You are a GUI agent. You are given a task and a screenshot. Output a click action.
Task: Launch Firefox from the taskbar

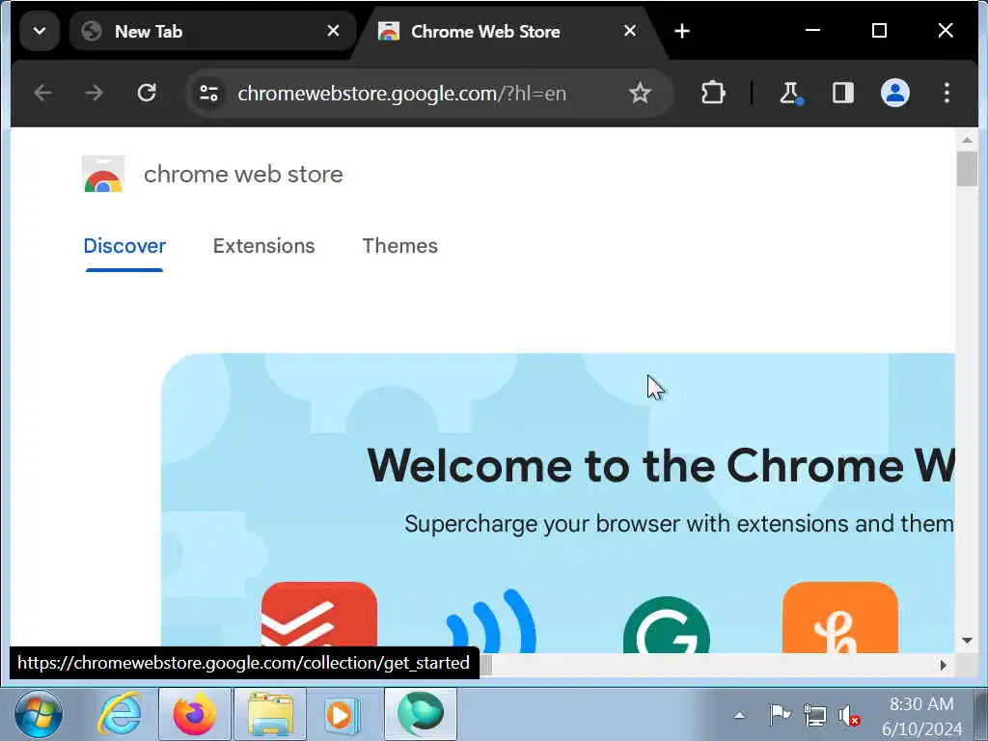(195, 715)
